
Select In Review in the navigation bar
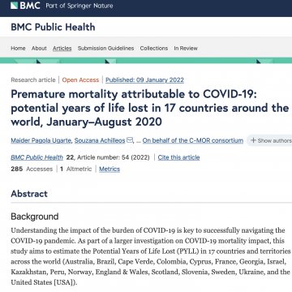[186, 49]
